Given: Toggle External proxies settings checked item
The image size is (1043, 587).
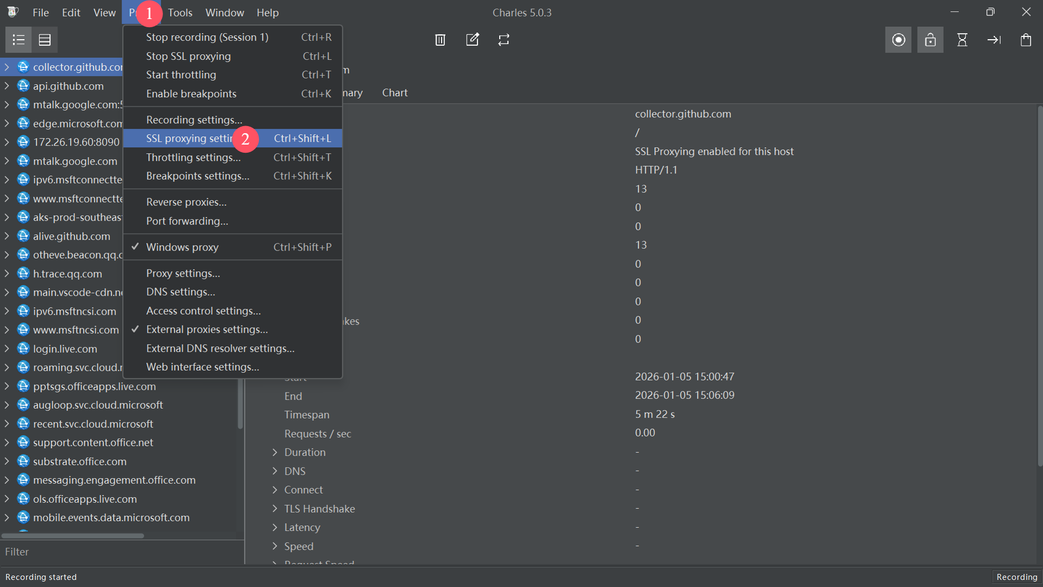Looking at the screenshot, I should point(206,329).
